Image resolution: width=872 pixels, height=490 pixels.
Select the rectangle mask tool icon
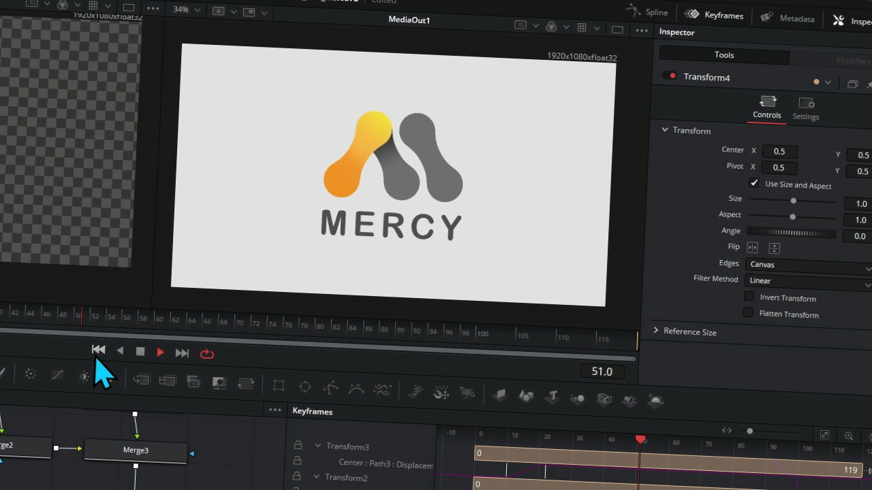point(279,386)
